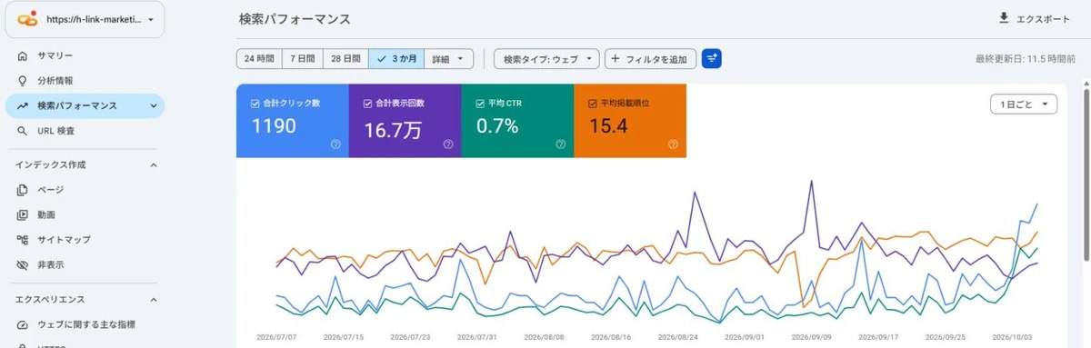The height and width of the screenshot is (348, 1091).
Task: Toggle the 合計表示回数 checkbox
Action: 367,104
